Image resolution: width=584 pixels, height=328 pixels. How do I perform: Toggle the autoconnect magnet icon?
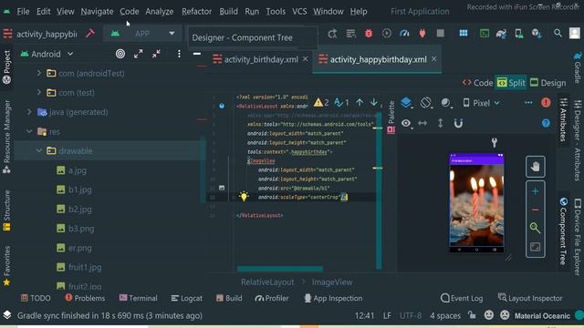(458, 123)
